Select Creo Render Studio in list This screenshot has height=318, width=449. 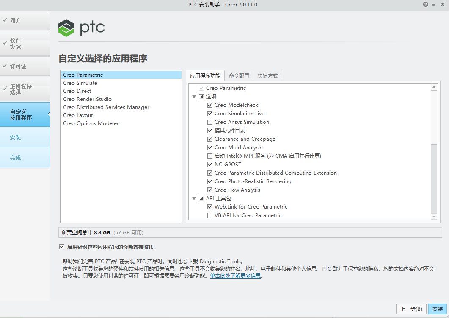[121, 99]
